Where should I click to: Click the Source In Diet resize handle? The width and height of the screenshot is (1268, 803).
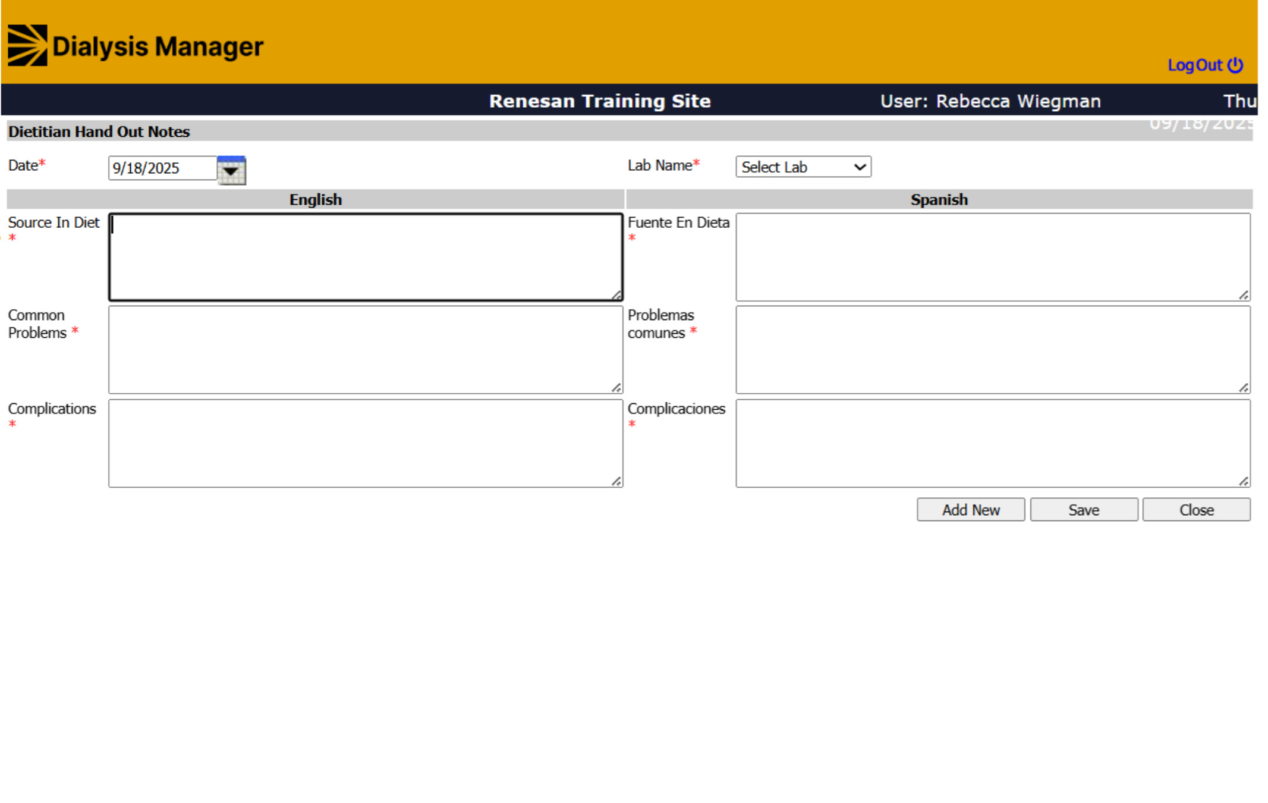click(616, 294)
